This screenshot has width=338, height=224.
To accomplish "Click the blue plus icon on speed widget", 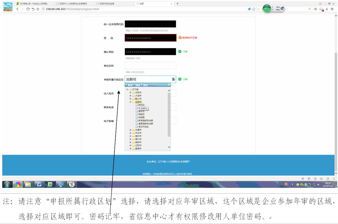I will pos(282,8).
